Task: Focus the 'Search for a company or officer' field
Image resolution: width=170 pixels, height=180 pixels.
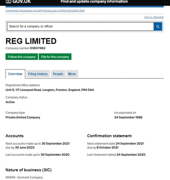Action: coord(81,26)
